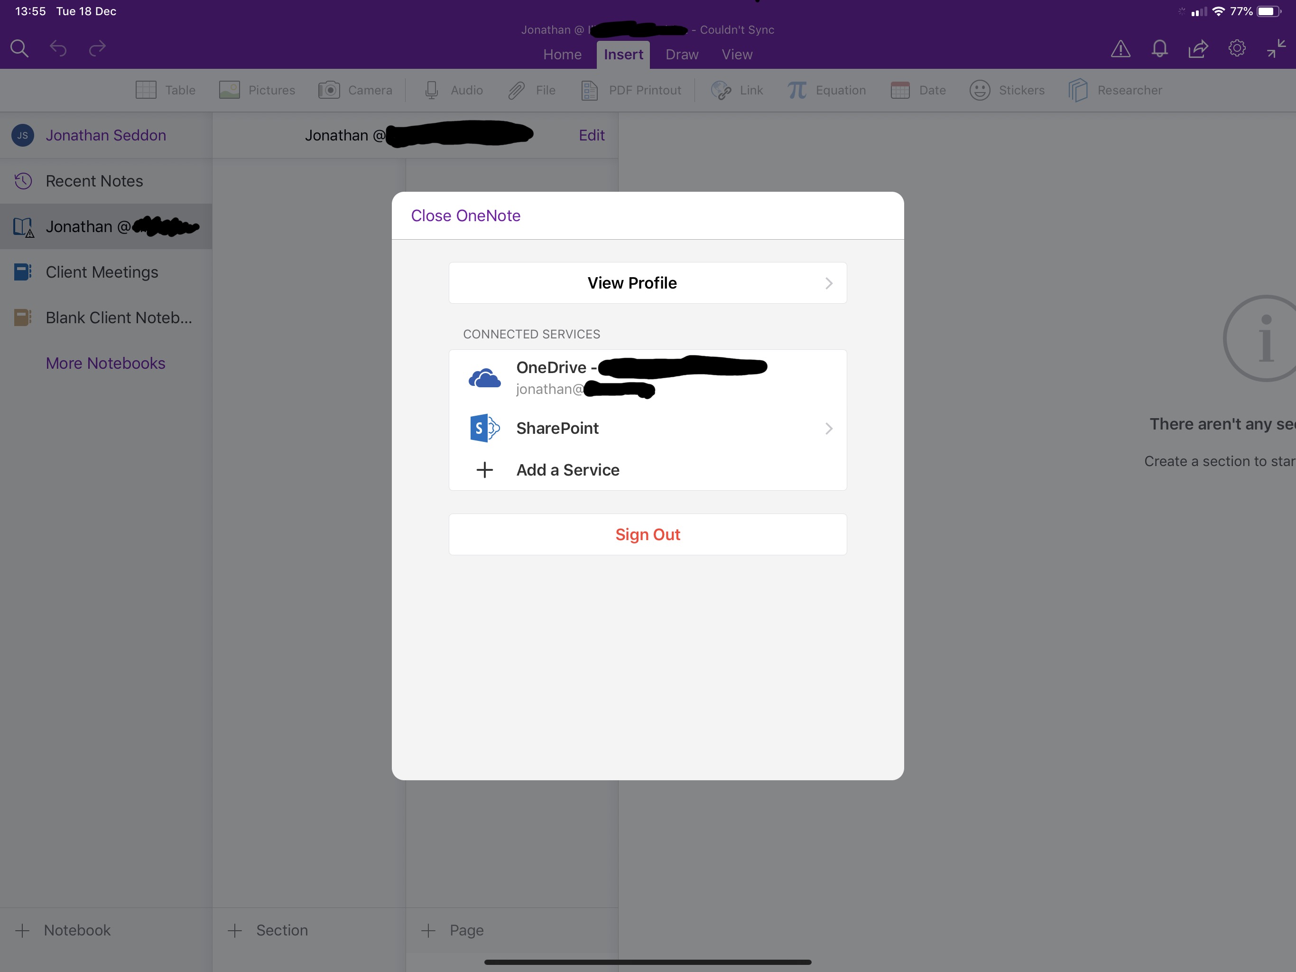The height and width of the screenshot is (972, 1296).
Task: Open Camera insert tool
Action: tap(355, 90)
